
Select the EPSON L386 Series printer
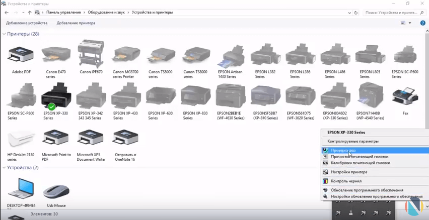coord(300,55)
